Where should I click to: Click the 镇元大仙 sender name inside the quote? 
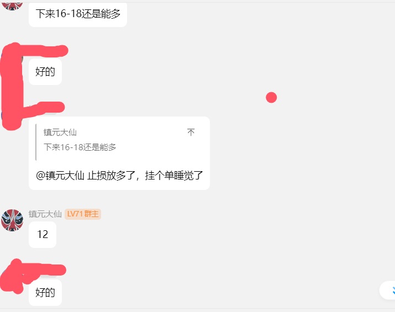pyautogui.click(x=60, y=133)
